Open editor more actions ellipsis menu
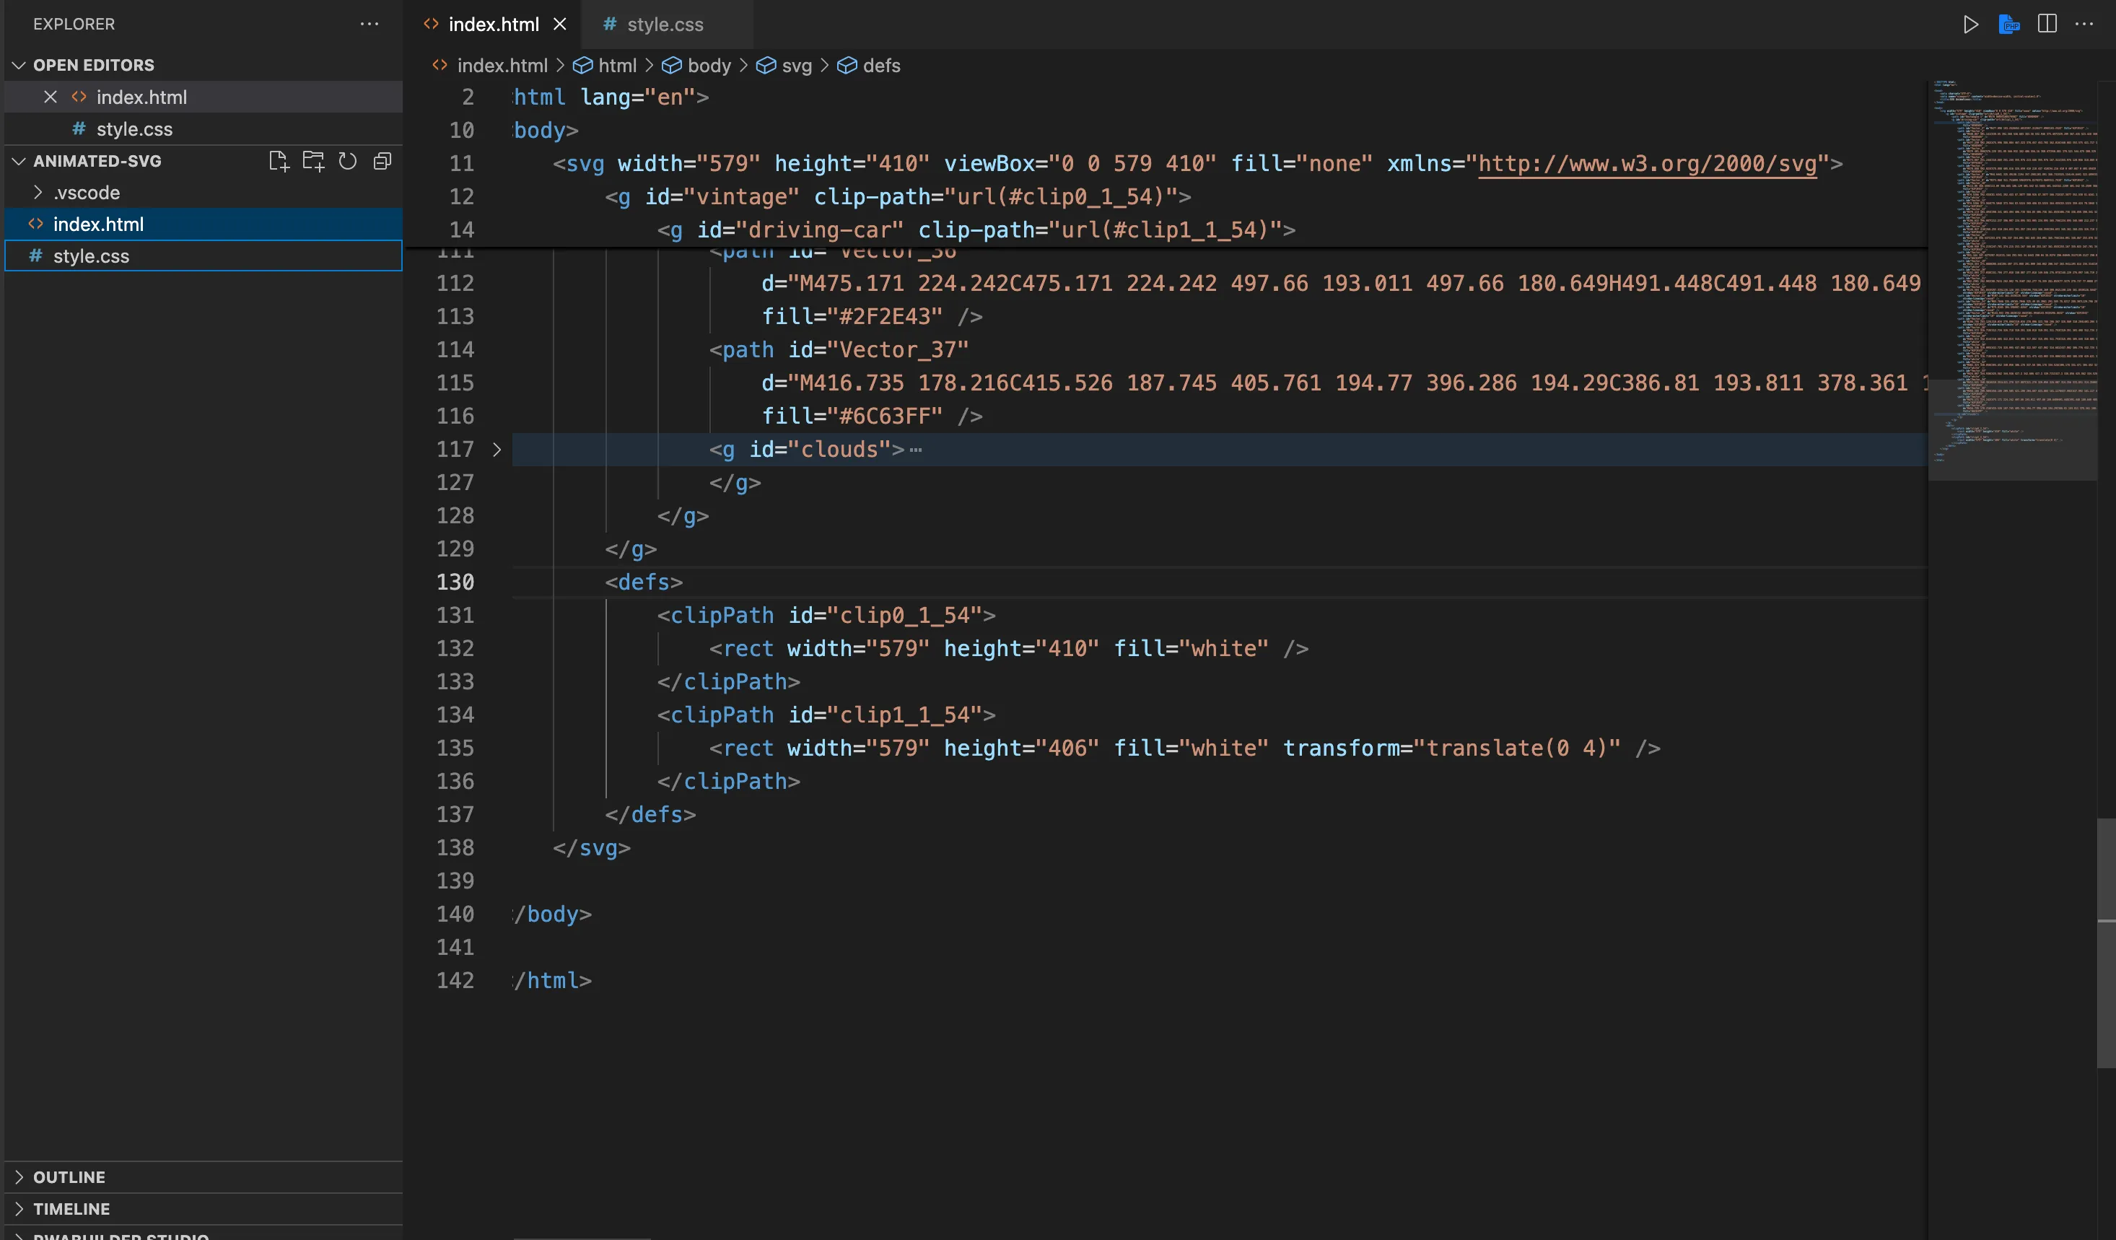The image size is (2116, 1240). (x=2084, y=25)
